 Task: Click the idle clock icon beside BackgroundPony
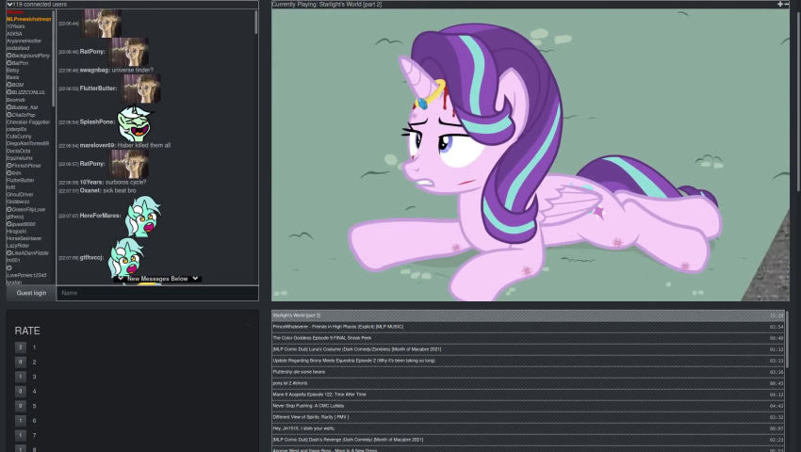pos(8,56)
